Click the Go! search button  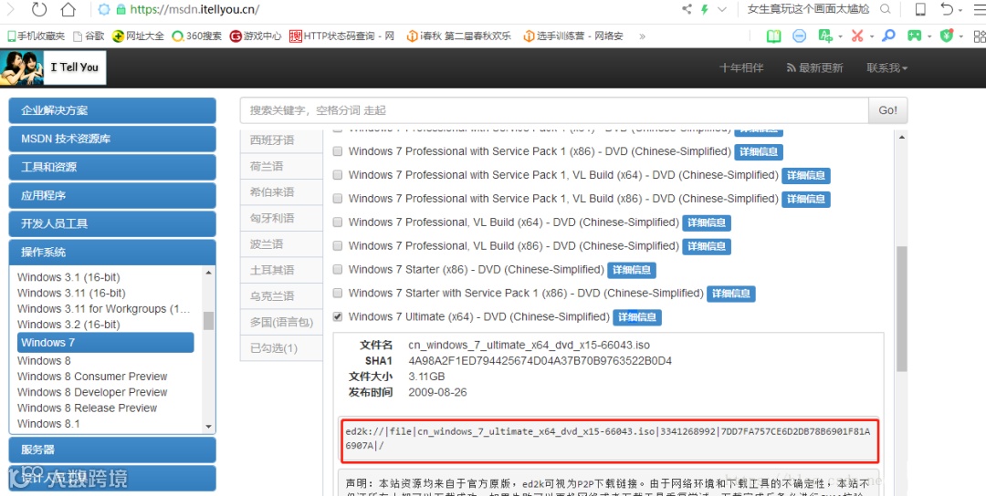(888, 110)
